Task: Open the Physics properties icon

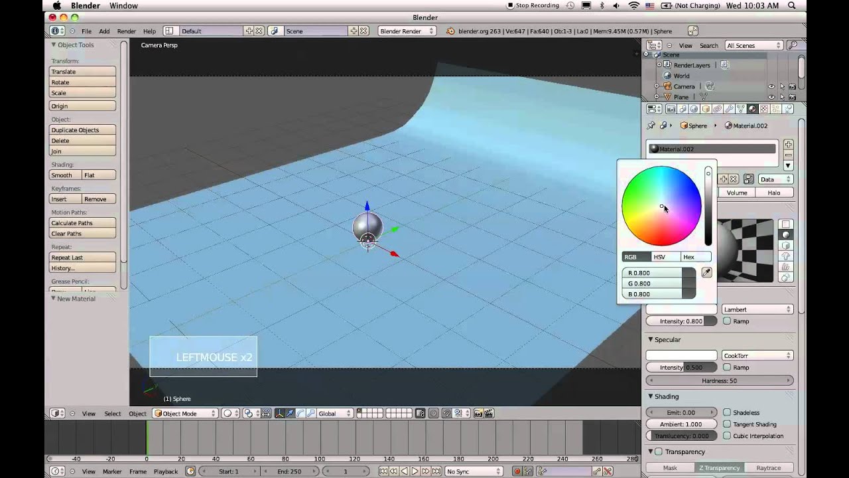Action: [787, 109]
